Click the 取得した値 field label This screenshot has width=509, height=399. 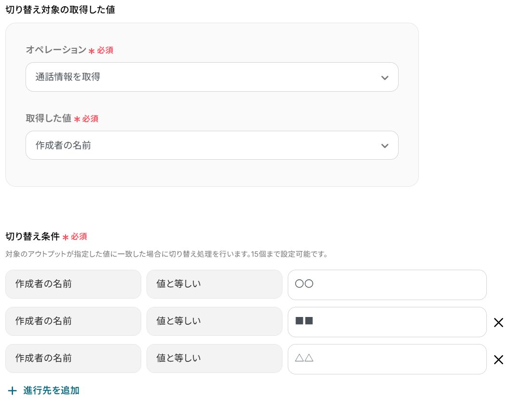click(48, 118)
